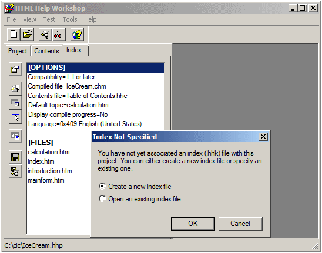The width and height of the screenshot is (322, 253).
Task: Click the Compile HTML file toolbar icon
Action: click(x=45, y=34)
